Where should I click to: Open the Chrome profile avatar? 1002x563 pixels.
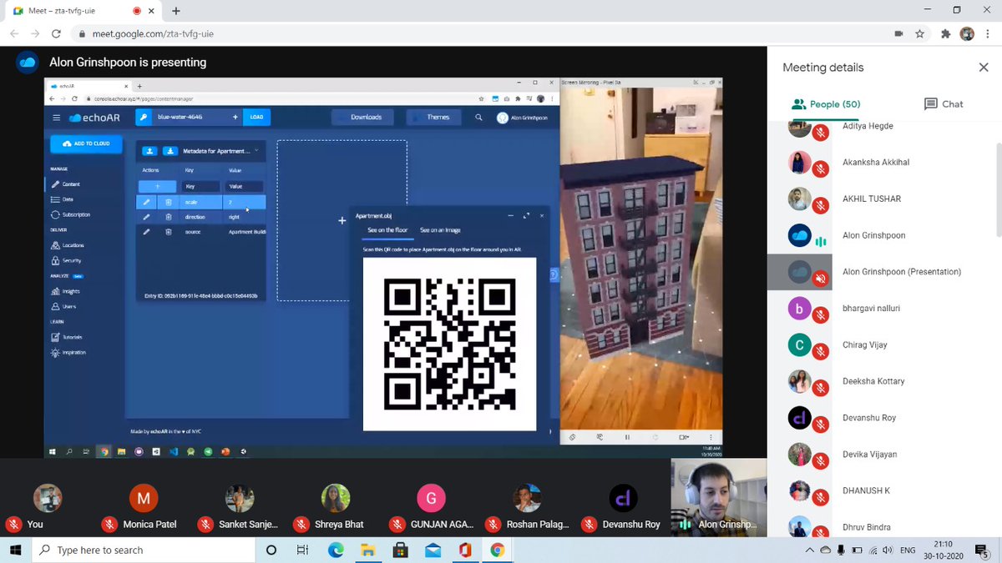pos(967,34)
